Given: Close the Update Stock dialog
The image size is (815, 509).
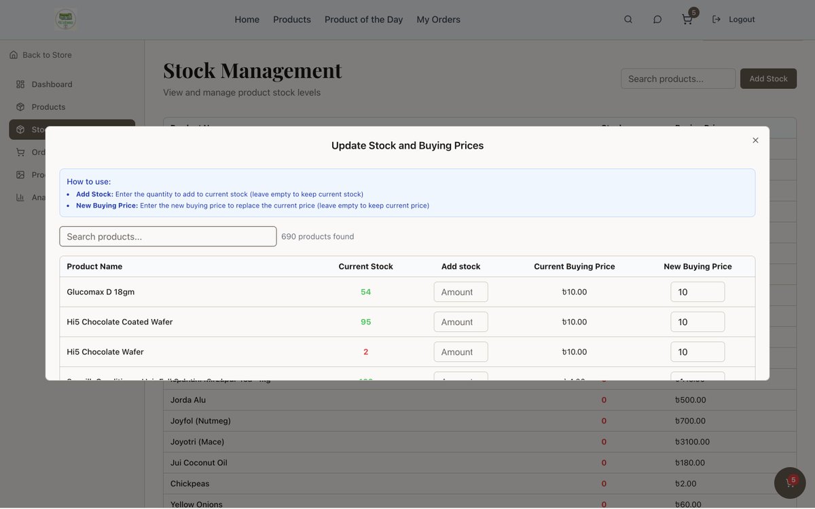Looking at the screenshot, I should pos(755,140).
